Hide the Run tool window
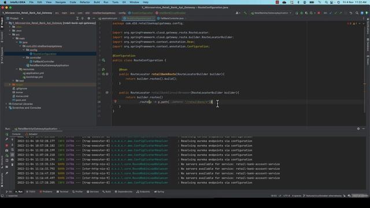The image size is (370, 208). coord(364,129)
